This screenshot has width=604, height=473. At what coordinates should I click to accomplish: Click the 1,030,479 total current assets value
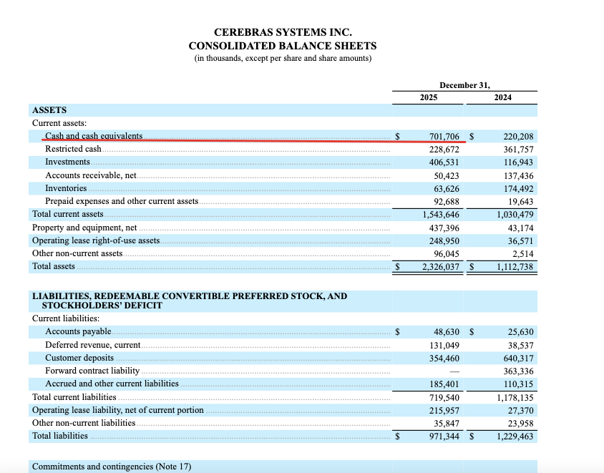(x=515, y=215)
